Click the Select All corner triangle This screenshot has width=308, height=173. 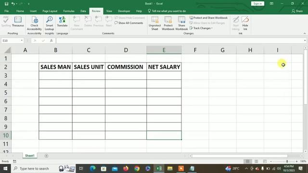click(x=8, y=50)
